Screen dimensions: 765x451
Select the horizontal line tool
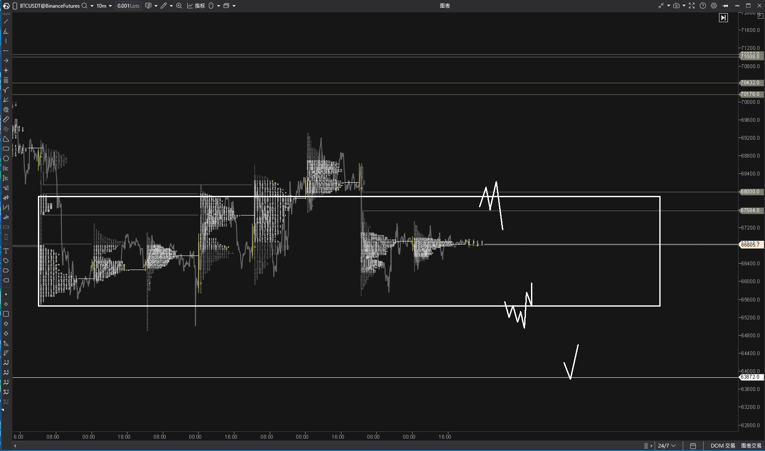click(x=6, y=51)
